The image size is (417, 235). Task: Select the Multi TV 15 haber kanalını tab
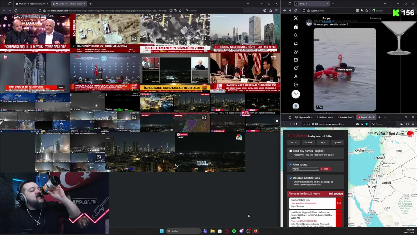69,4
